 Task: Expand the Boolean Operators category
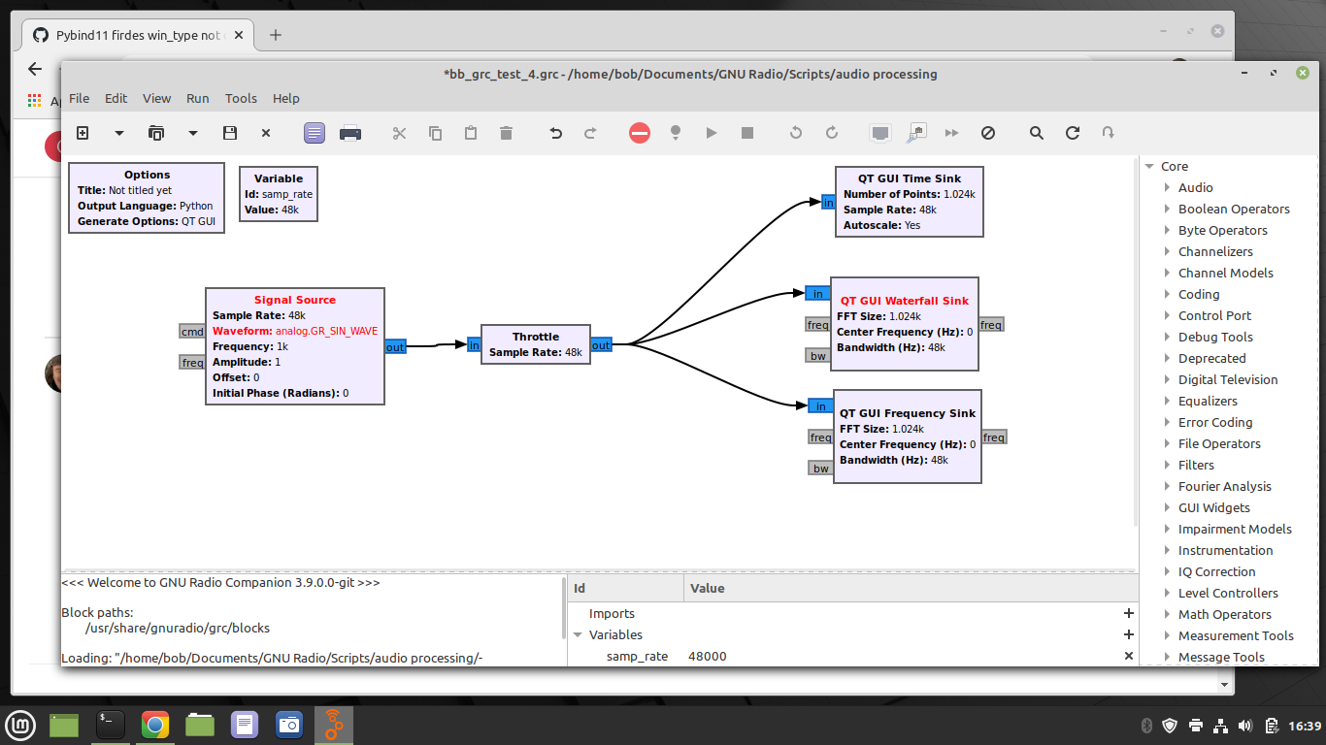pyautogui.click(x=1168, y=210)
